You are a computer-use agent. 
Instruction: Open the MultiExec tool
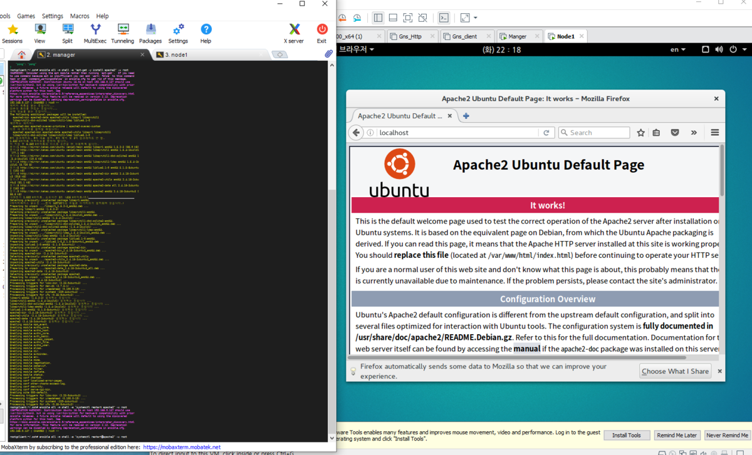(x=95, y=33)
